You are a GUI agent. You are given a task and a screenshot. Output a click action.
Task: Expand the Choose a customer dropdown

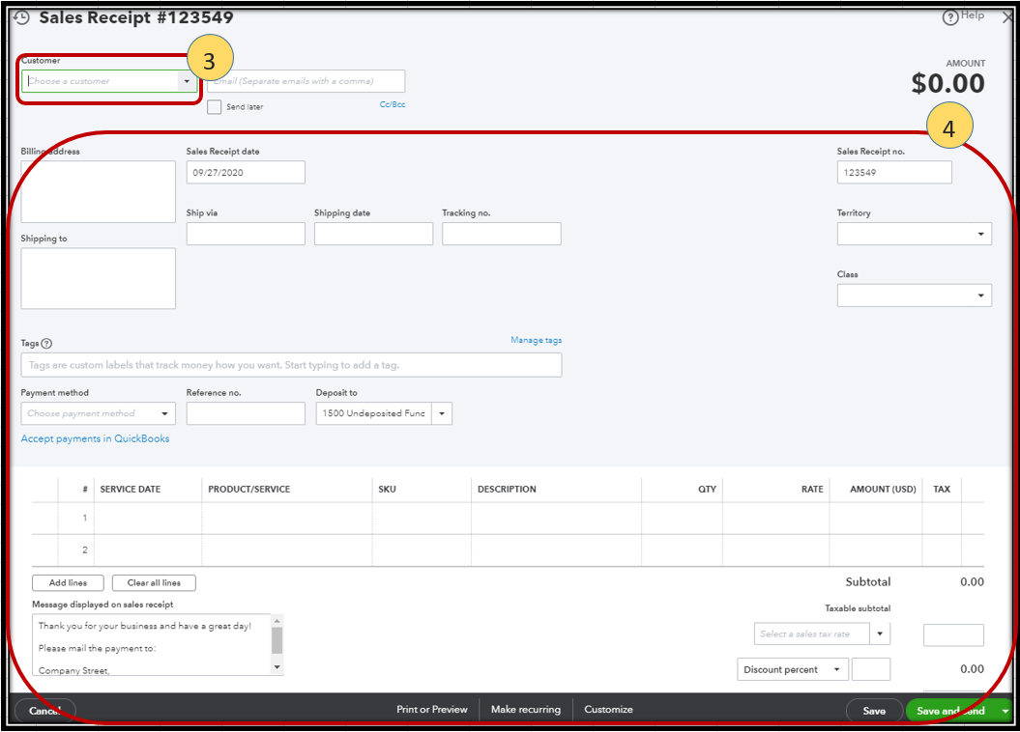[x=187, y=81]
